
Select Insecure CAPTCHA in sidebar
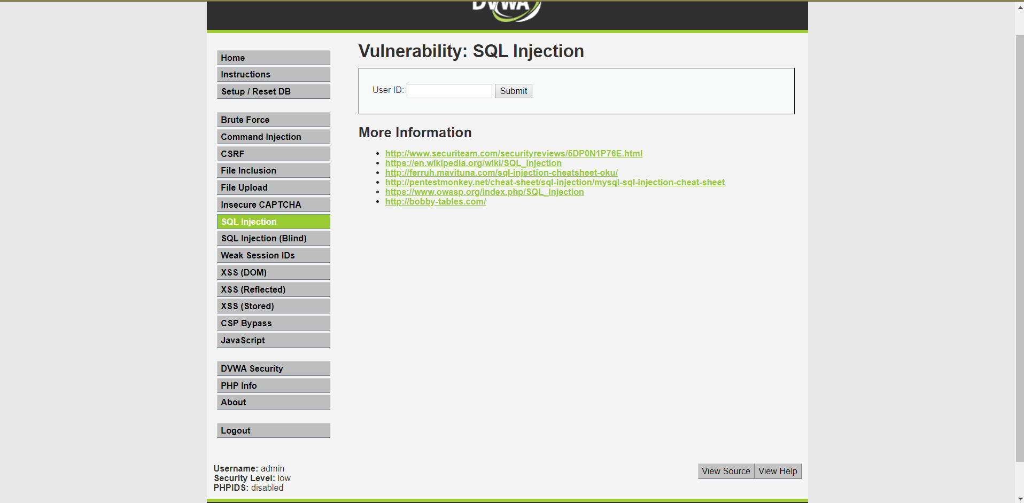click(x=274, y=205)
